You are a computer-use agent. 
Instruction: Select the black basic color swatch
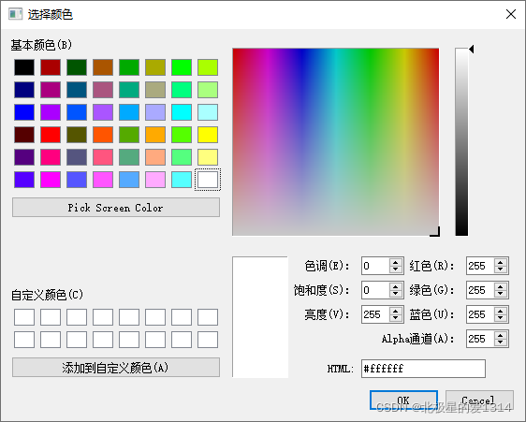point(24,67)
